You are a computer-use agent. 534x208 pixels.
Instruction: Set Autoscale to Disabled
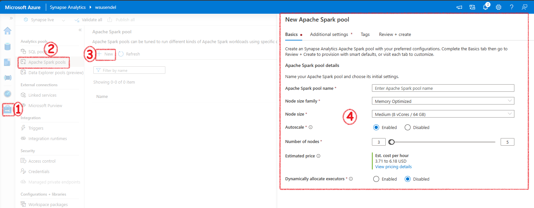[408, 127]
